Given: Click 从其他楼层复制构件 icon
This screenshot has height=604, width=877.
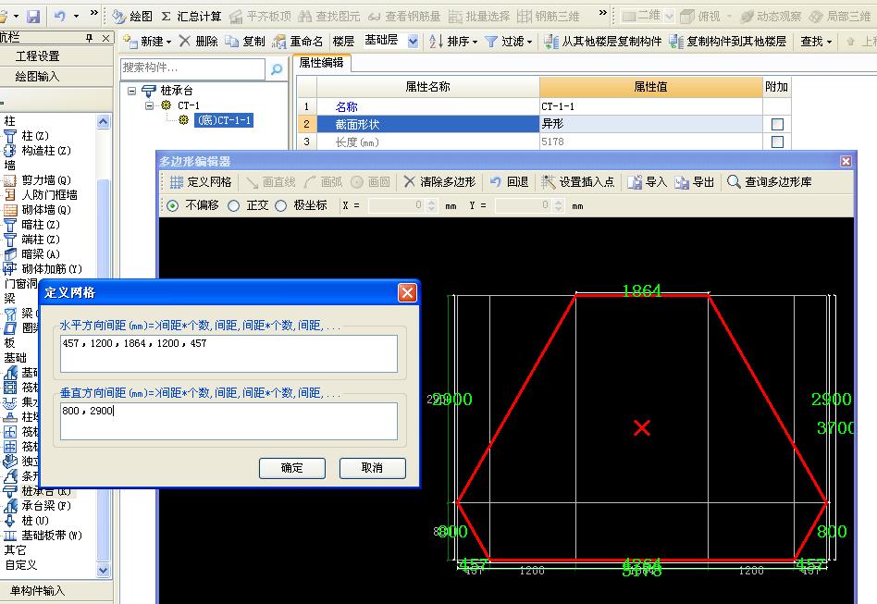Looking at the screenshot, I should (x=551, y=42).
